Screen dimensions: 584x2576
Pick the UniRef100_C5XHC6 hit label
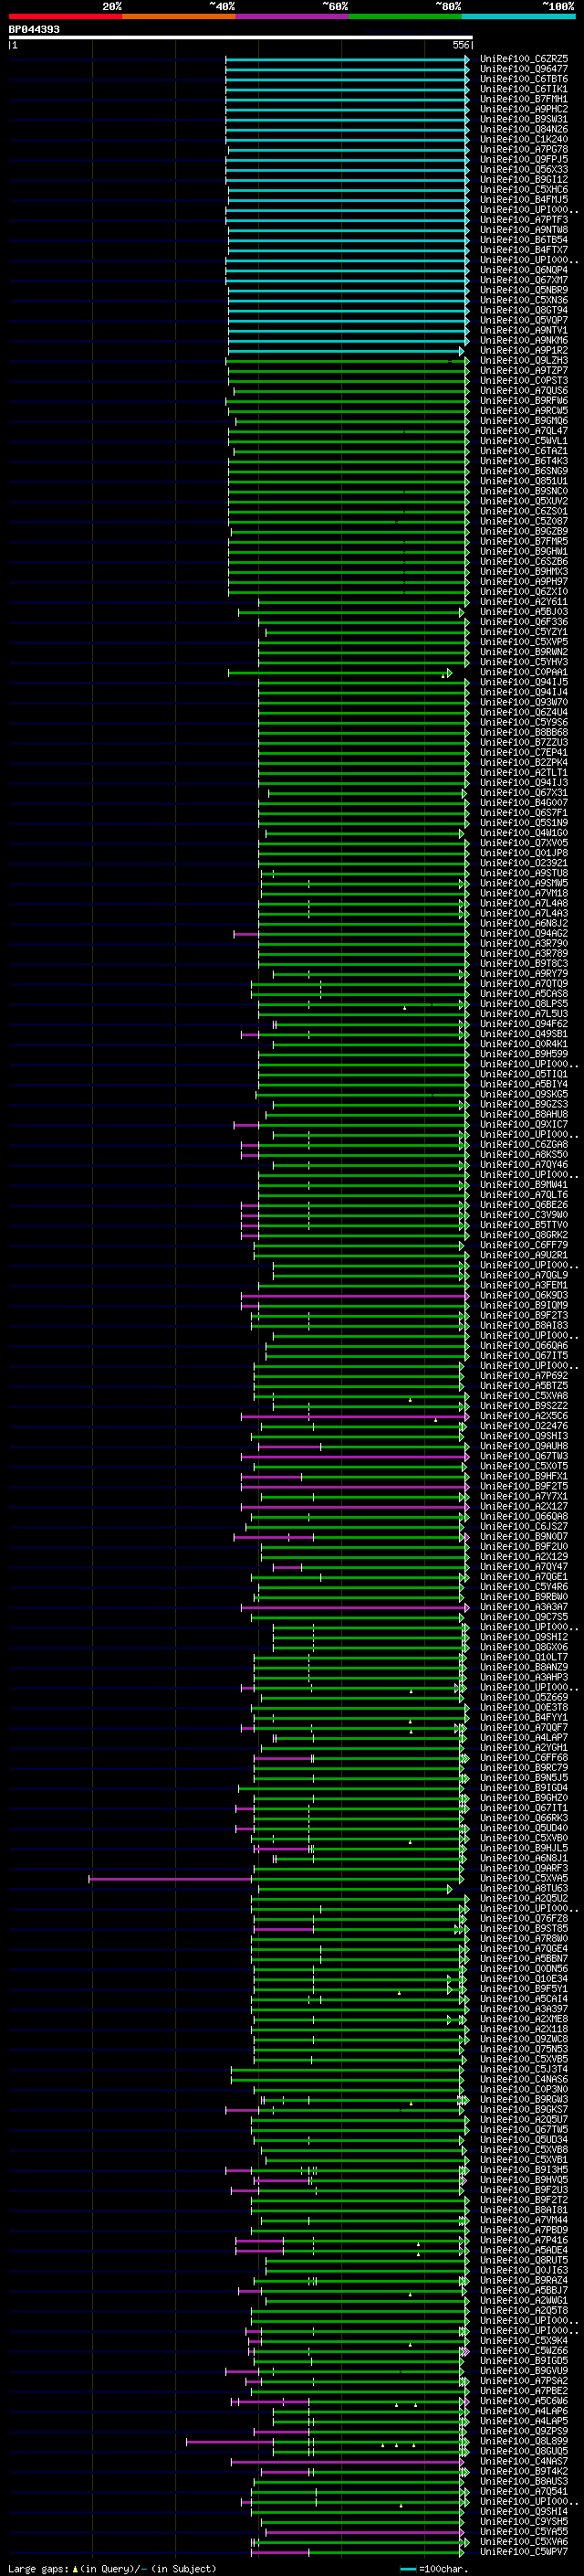tap(524, 189)
